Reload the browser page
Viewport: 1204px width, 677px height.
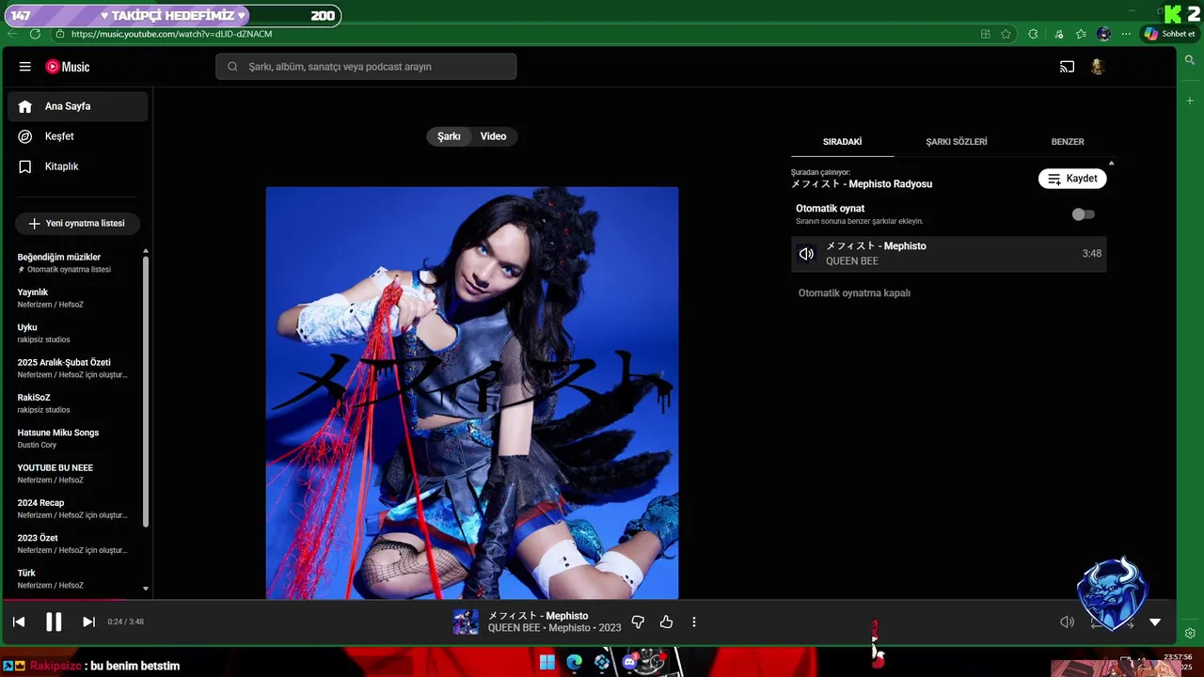[x=35, y=34]
